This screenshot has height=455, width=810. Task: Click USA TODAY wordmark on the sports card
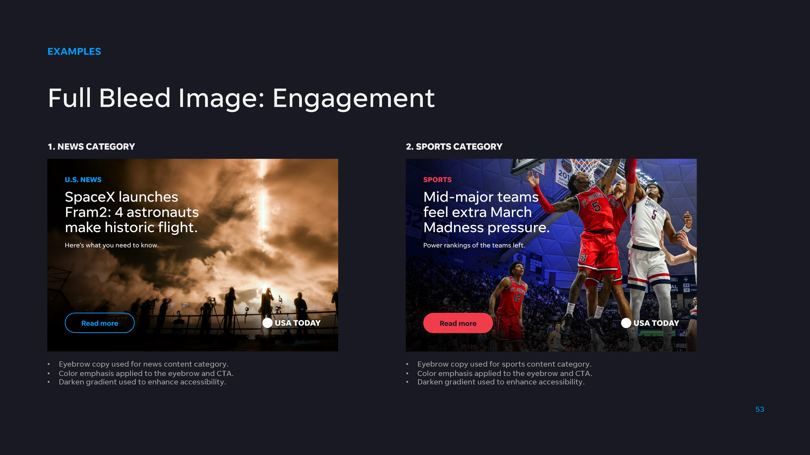click(656, 323)
